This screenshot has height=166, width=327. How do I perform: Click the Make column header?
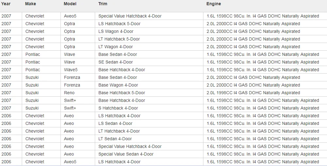[30, 4]
